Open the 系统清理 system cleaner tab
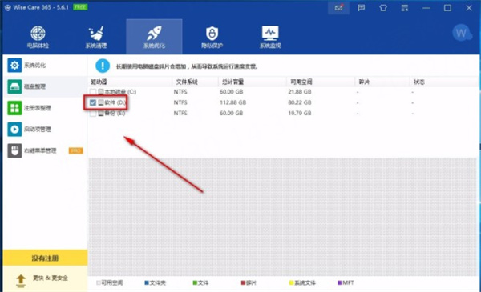Viewport: 481px width, 292px height. [96, 37]
